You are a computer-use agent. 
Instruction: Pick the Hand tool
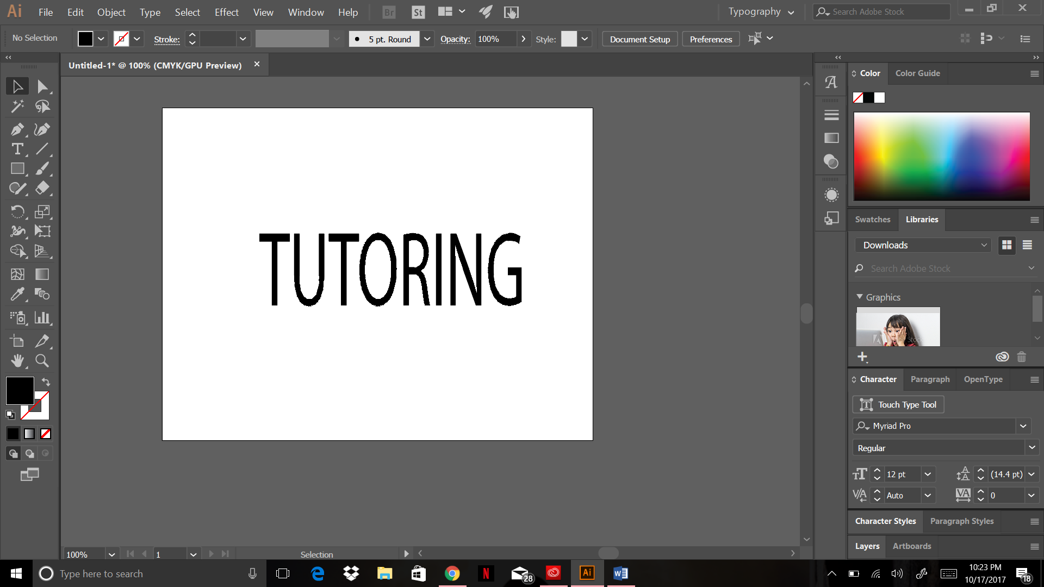pyautogui.click(x=17, y=360)
